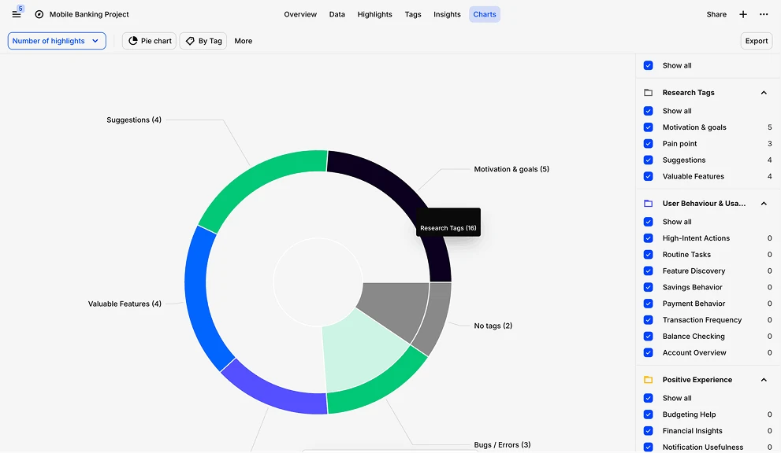Viewport: 781px width, 453px height.
Task: Click the Research Tags folder icon
Action: (x=648, y=92)
